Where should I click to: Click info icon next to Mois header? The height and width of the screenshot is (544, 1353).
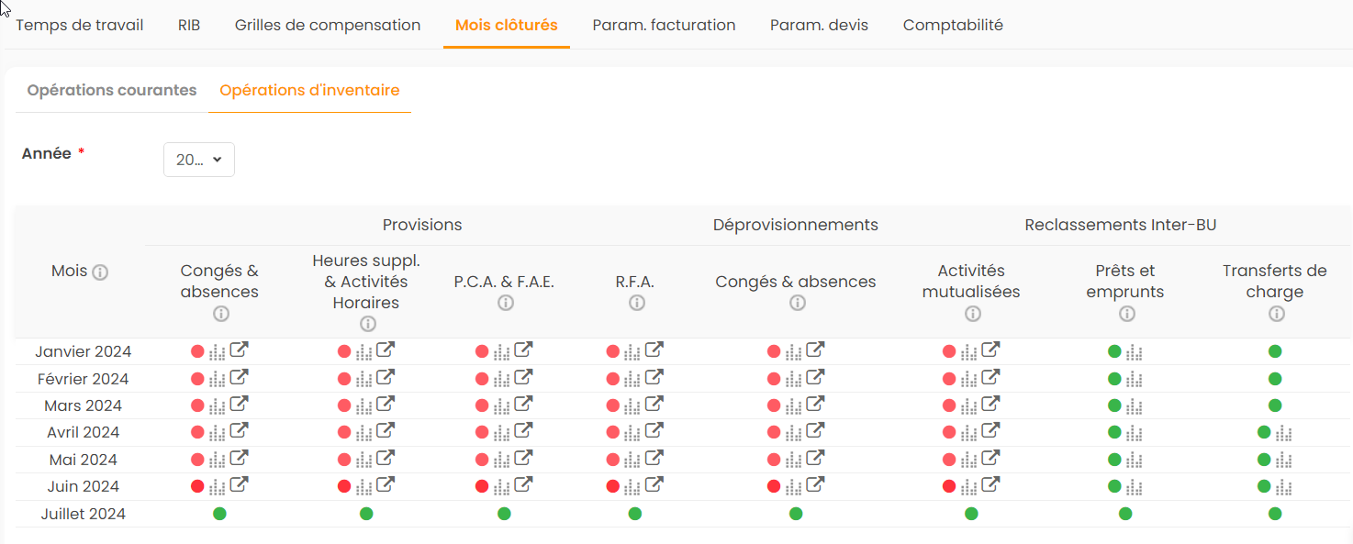[101, 272]
